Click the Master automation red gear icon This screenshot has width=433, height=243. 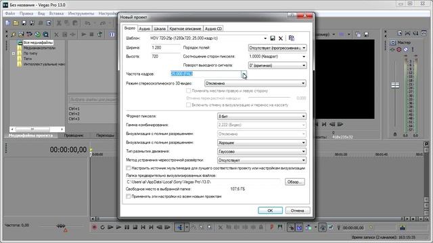click(399, 49)
